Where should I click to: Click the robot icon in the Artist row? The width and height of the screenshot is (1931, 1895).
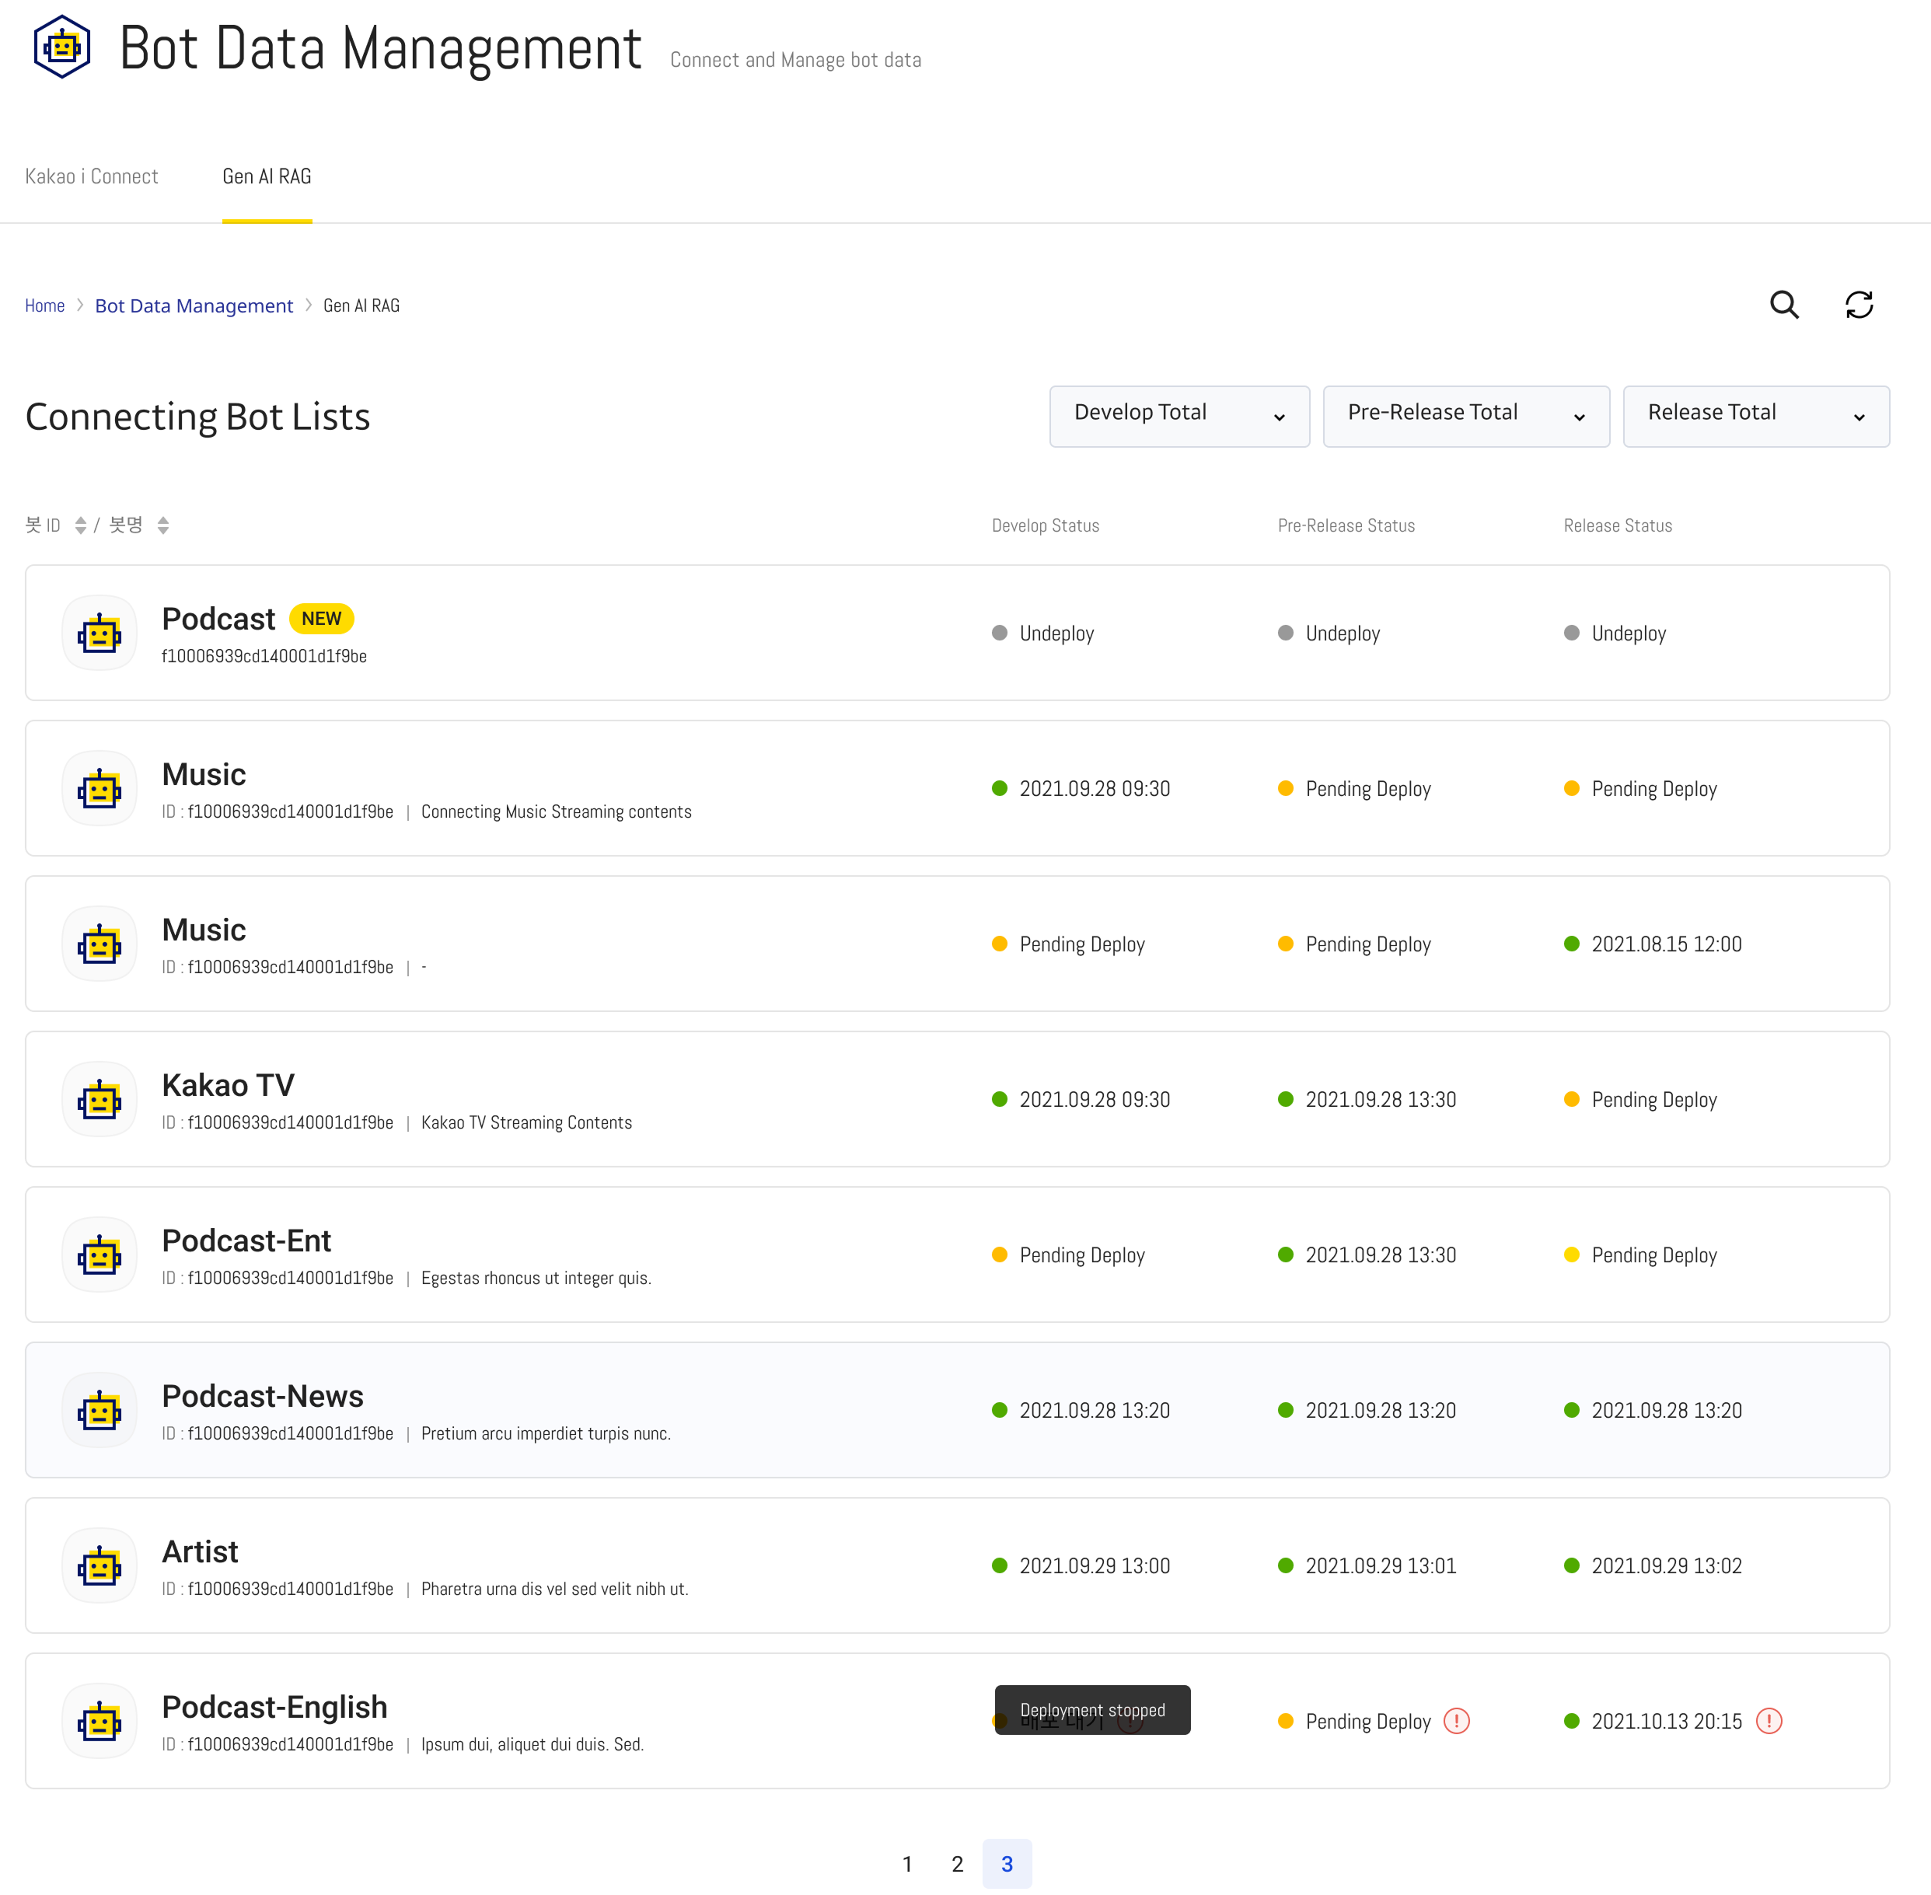100,1565
